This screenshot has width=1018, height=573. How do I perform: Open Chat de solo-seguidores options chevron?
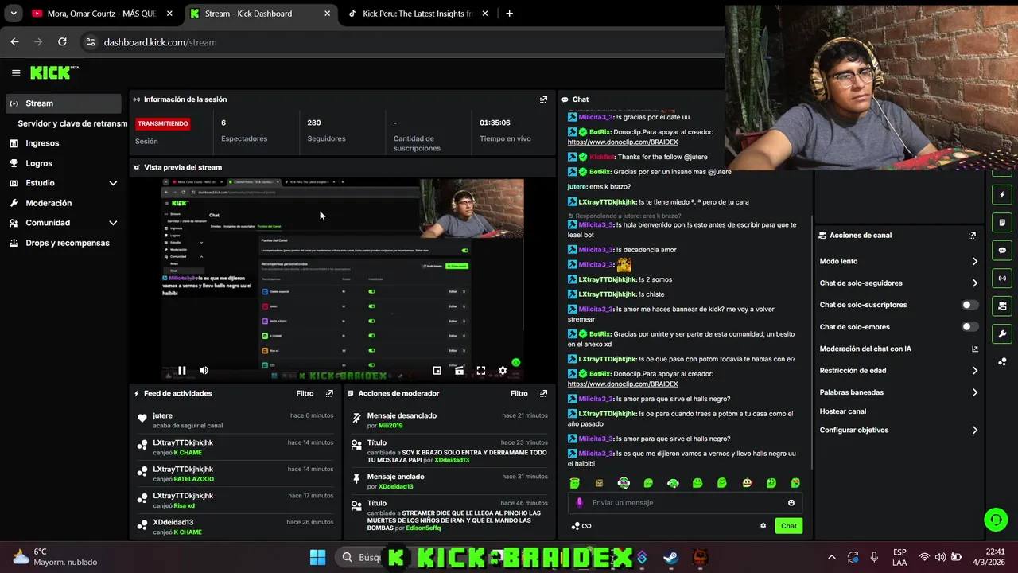[x=975, y=283]
